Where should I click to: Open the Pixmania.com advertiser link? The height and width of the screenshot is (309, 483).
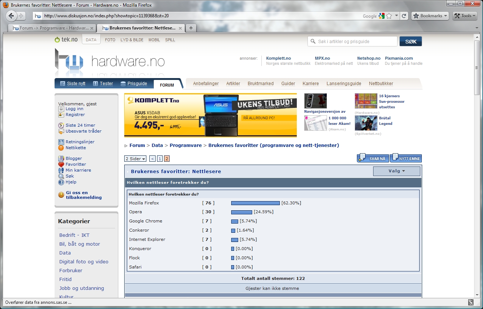click(x=399, y=58)
